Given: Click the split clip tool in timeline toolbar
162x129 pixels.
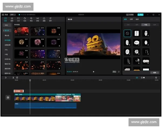Looking at the screenshot, I should click(x=13, y=78).
